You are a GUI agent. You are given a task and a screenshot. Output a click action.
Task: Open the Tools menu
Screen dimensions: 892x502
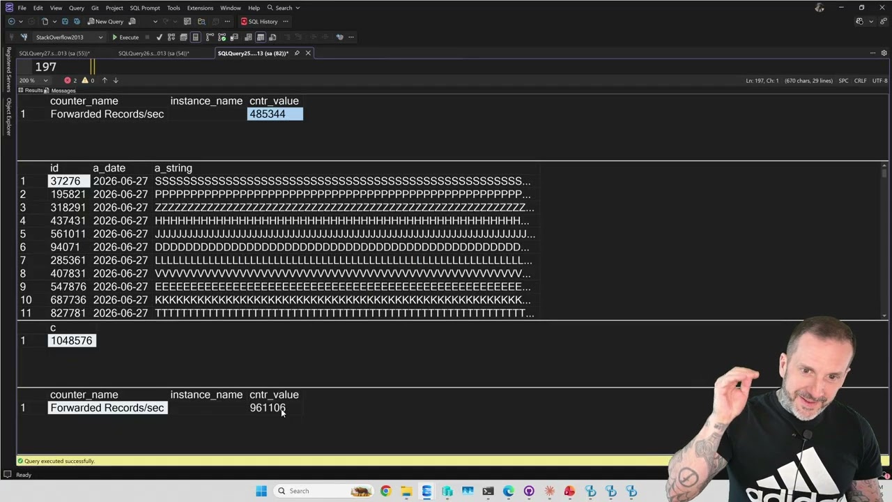tap(174, 8)
